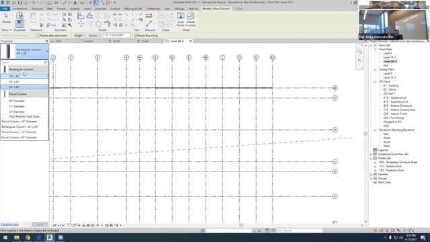Switch to the Architecture ribbon tab
The width and height of the screenshot is (430, 242).
[x=20, y=9]
